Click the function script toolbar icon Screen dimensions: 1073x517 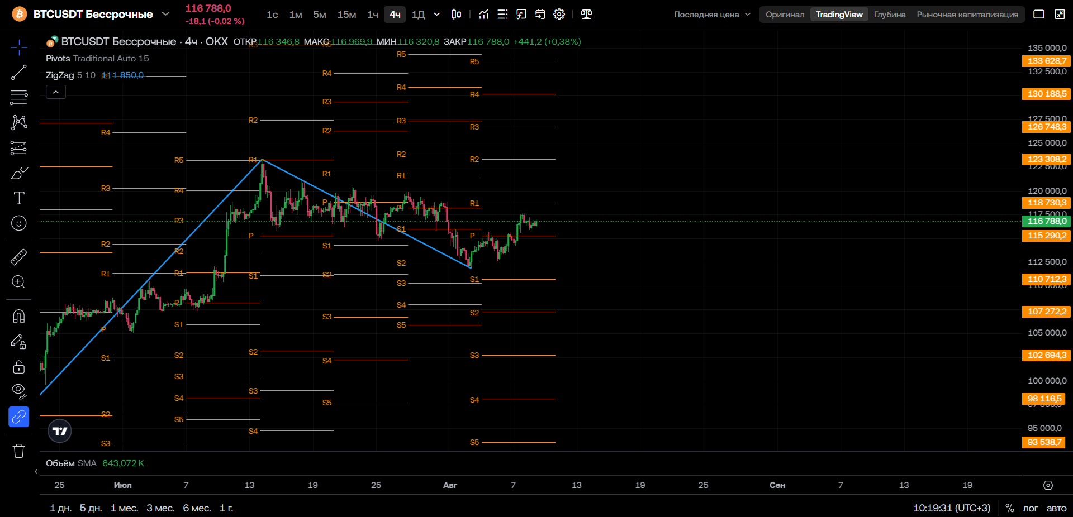click(x=521, y=15)
